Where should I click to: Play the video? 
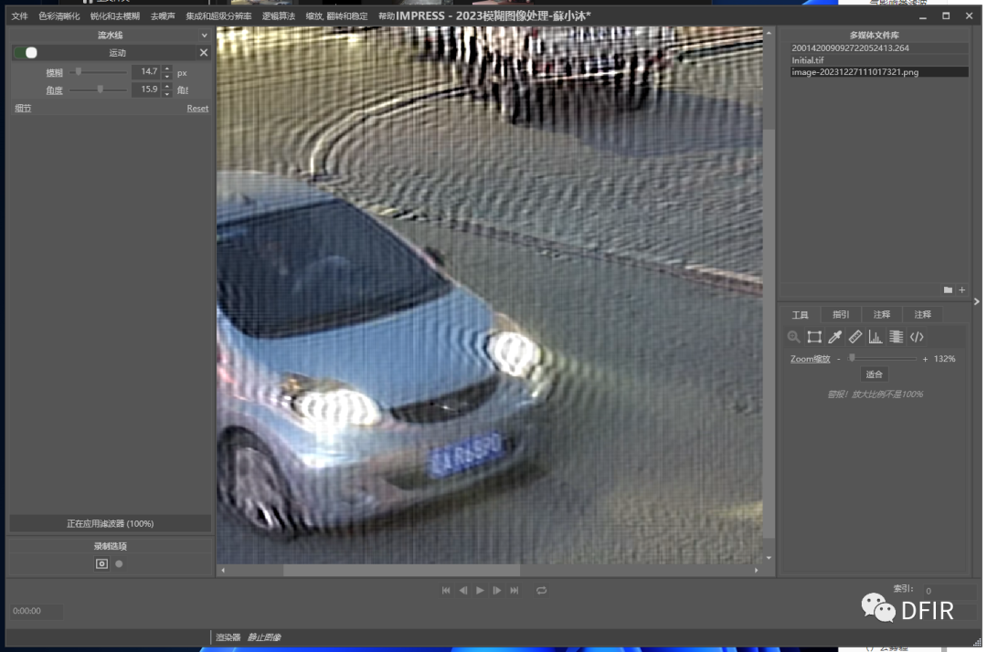coord(481,591)
